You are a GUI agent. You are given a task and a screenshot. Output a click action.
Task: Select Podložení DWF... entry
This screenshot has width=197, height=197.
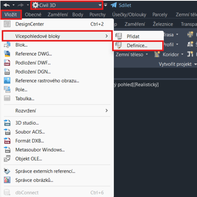tap(57, 63)
